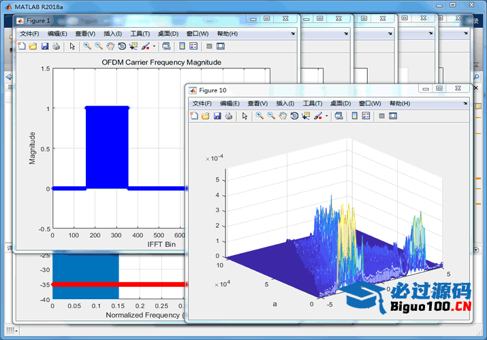Click Print icon in Figure 1 toolbar
Screen dimensions: 487x340
pos(57,46)
